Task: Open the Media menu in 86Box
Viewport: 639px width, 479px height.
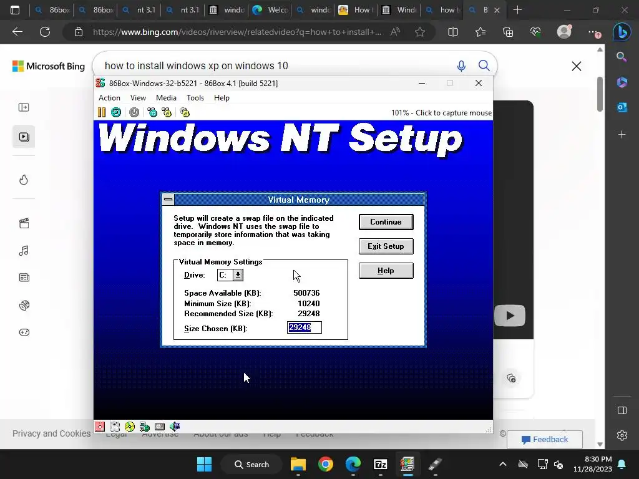Action: [166, 98]
